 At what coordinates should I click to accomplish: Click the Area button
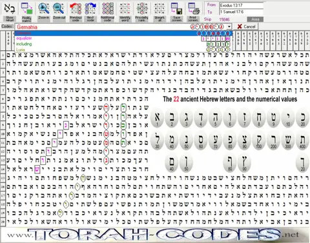tap(255, 19)
